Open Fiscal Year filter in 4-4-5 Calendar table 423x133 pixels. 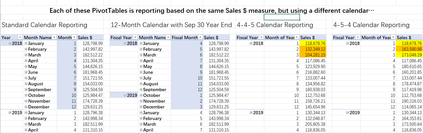tap(261, 37)
